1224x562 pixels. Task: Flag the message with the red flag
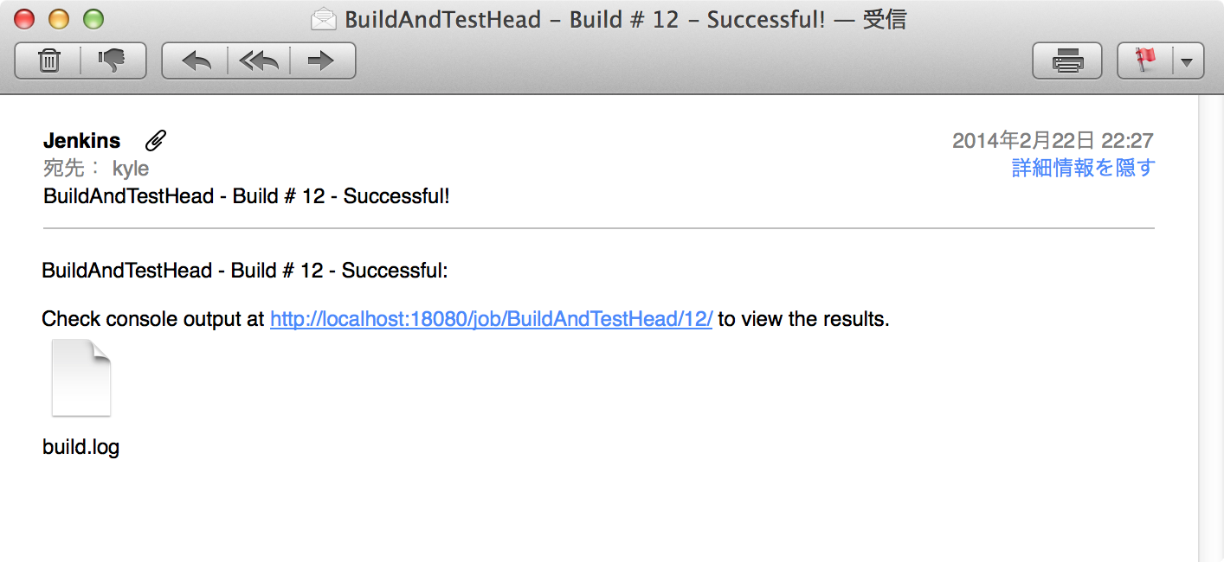[1145, 61]
